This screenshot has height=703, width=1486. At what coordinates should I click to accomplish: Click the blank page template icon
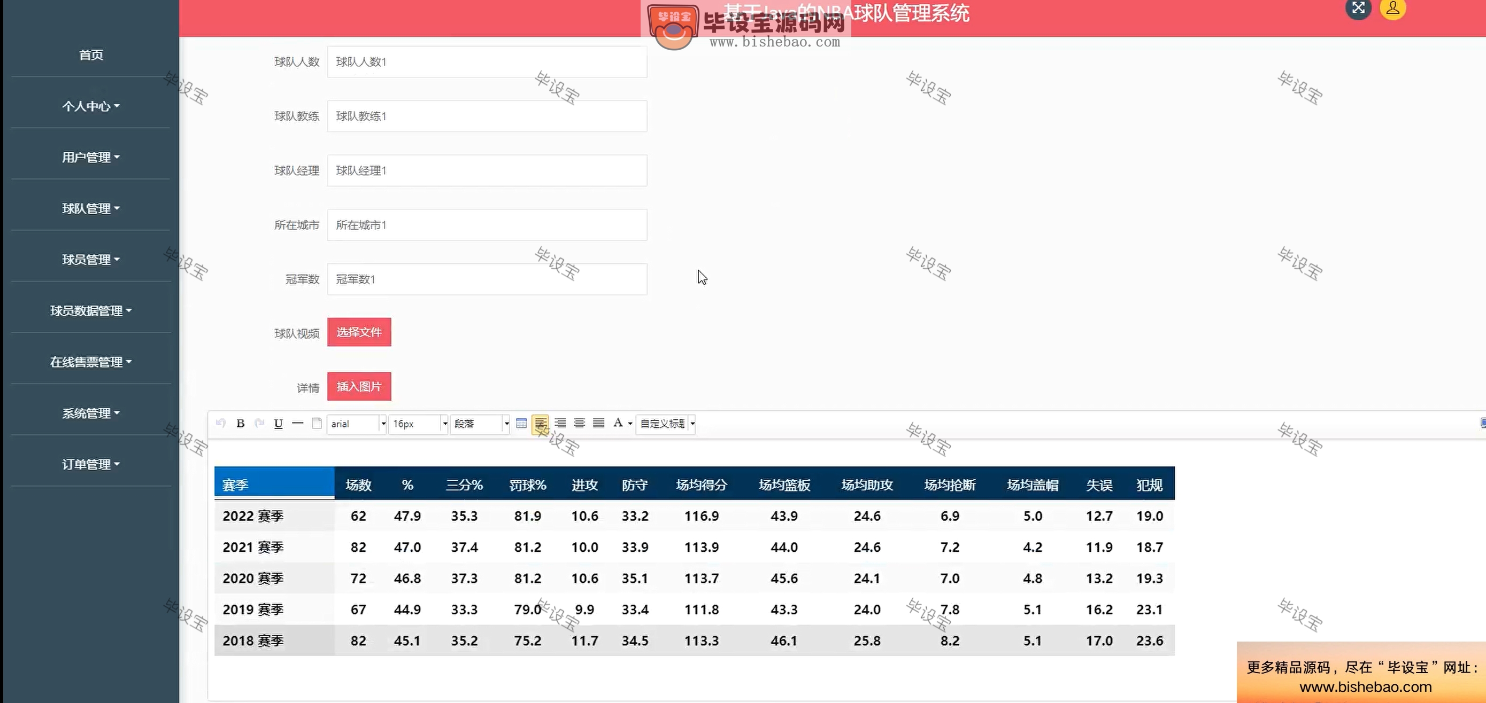click(x=317, y=424)
